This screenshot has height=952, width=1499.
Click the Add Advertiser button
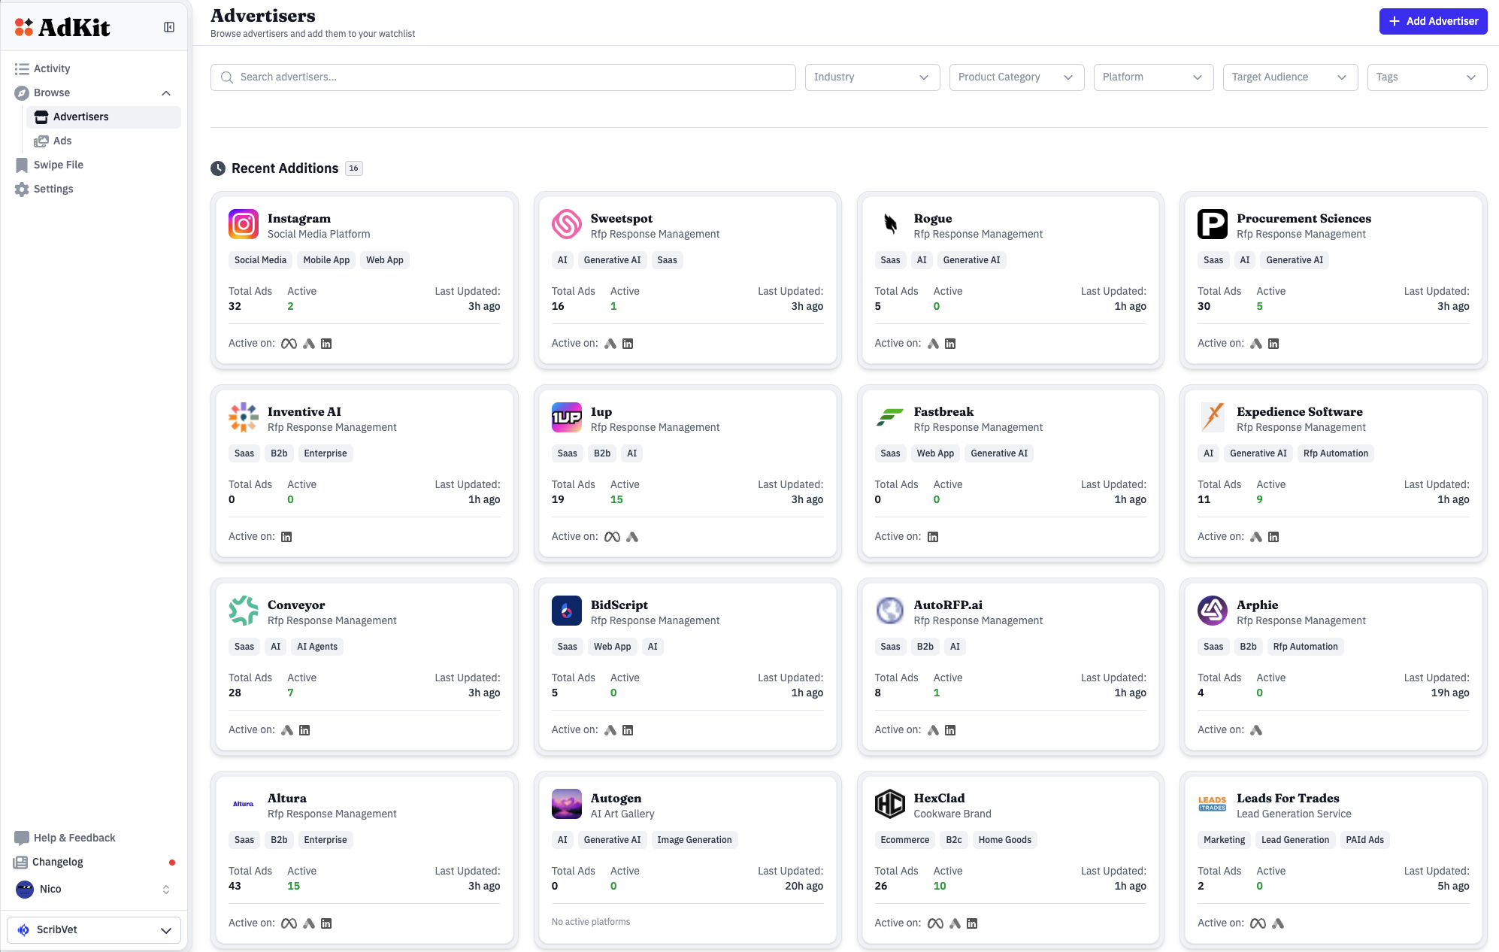[x=1433, y=21]
